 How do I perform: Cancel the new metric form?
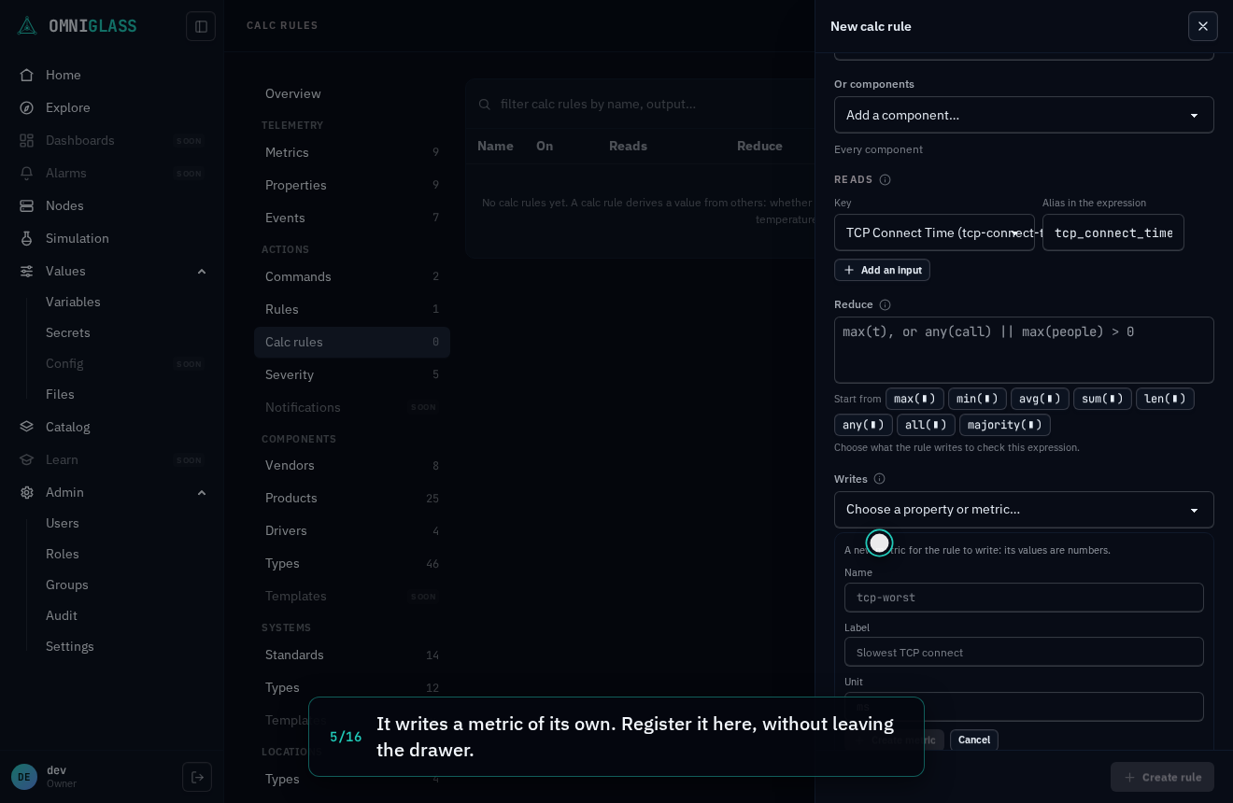pyautogui.click(x=974, y=740)
